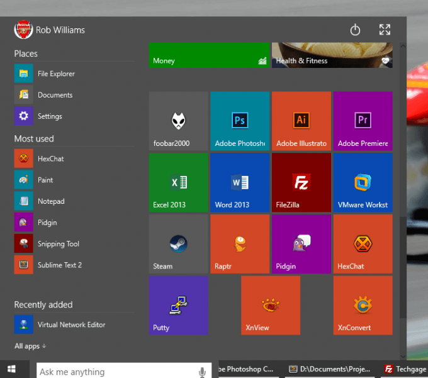The image size is (428, 378).
Task: Launch Sublime Text 2 from Most used
Action: (x=74, y=265)
